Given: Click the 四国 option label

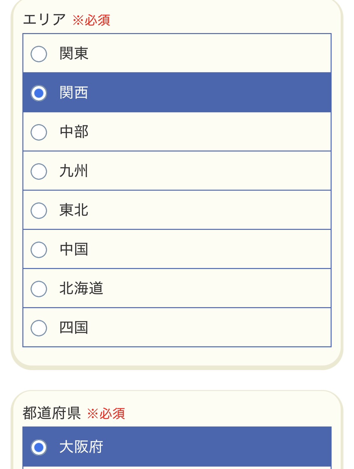Looking at the screenshot, I should 74,328.
